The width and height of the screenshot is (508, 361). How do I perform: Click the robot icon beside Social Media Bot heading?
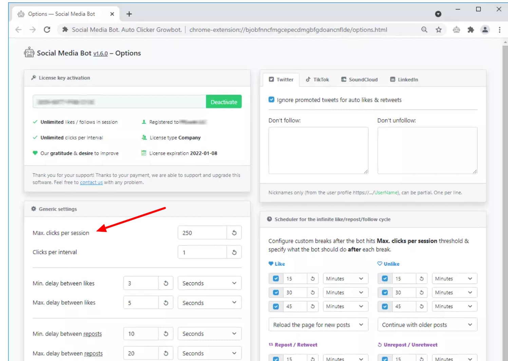[x=29, y=53]
